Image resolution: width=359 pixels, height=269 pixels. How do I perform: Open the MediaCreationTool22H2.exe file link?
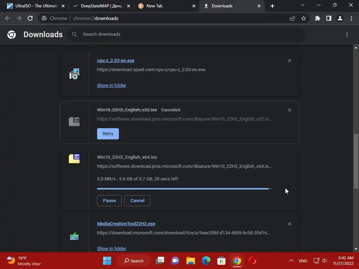(x=126, y=224)
